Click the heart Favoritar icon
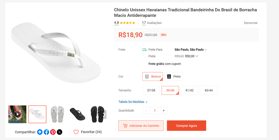 click(76, 132)
